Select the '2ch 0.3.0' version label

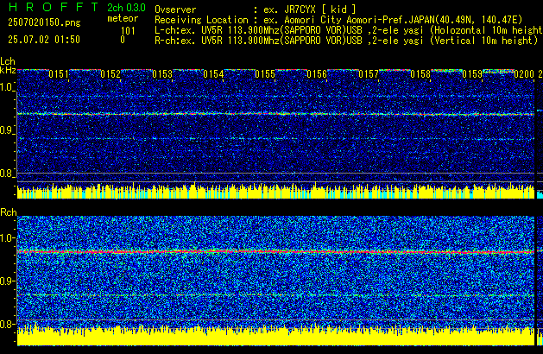126,8
